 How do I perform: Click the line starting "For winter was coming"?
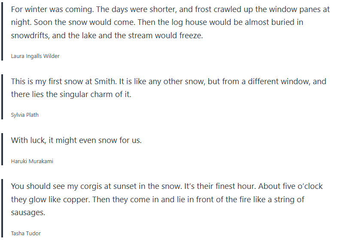coord(170,9)
